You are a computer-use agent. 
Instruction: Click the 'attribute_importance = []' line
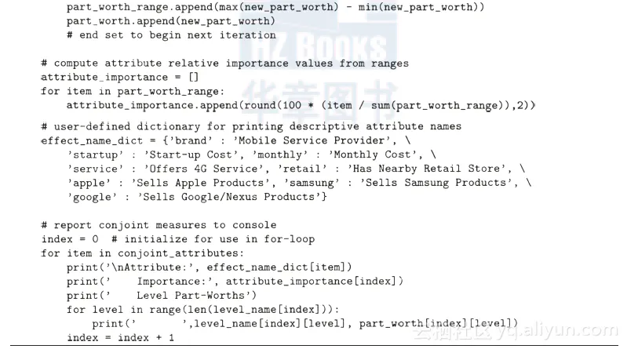[120, 77]
